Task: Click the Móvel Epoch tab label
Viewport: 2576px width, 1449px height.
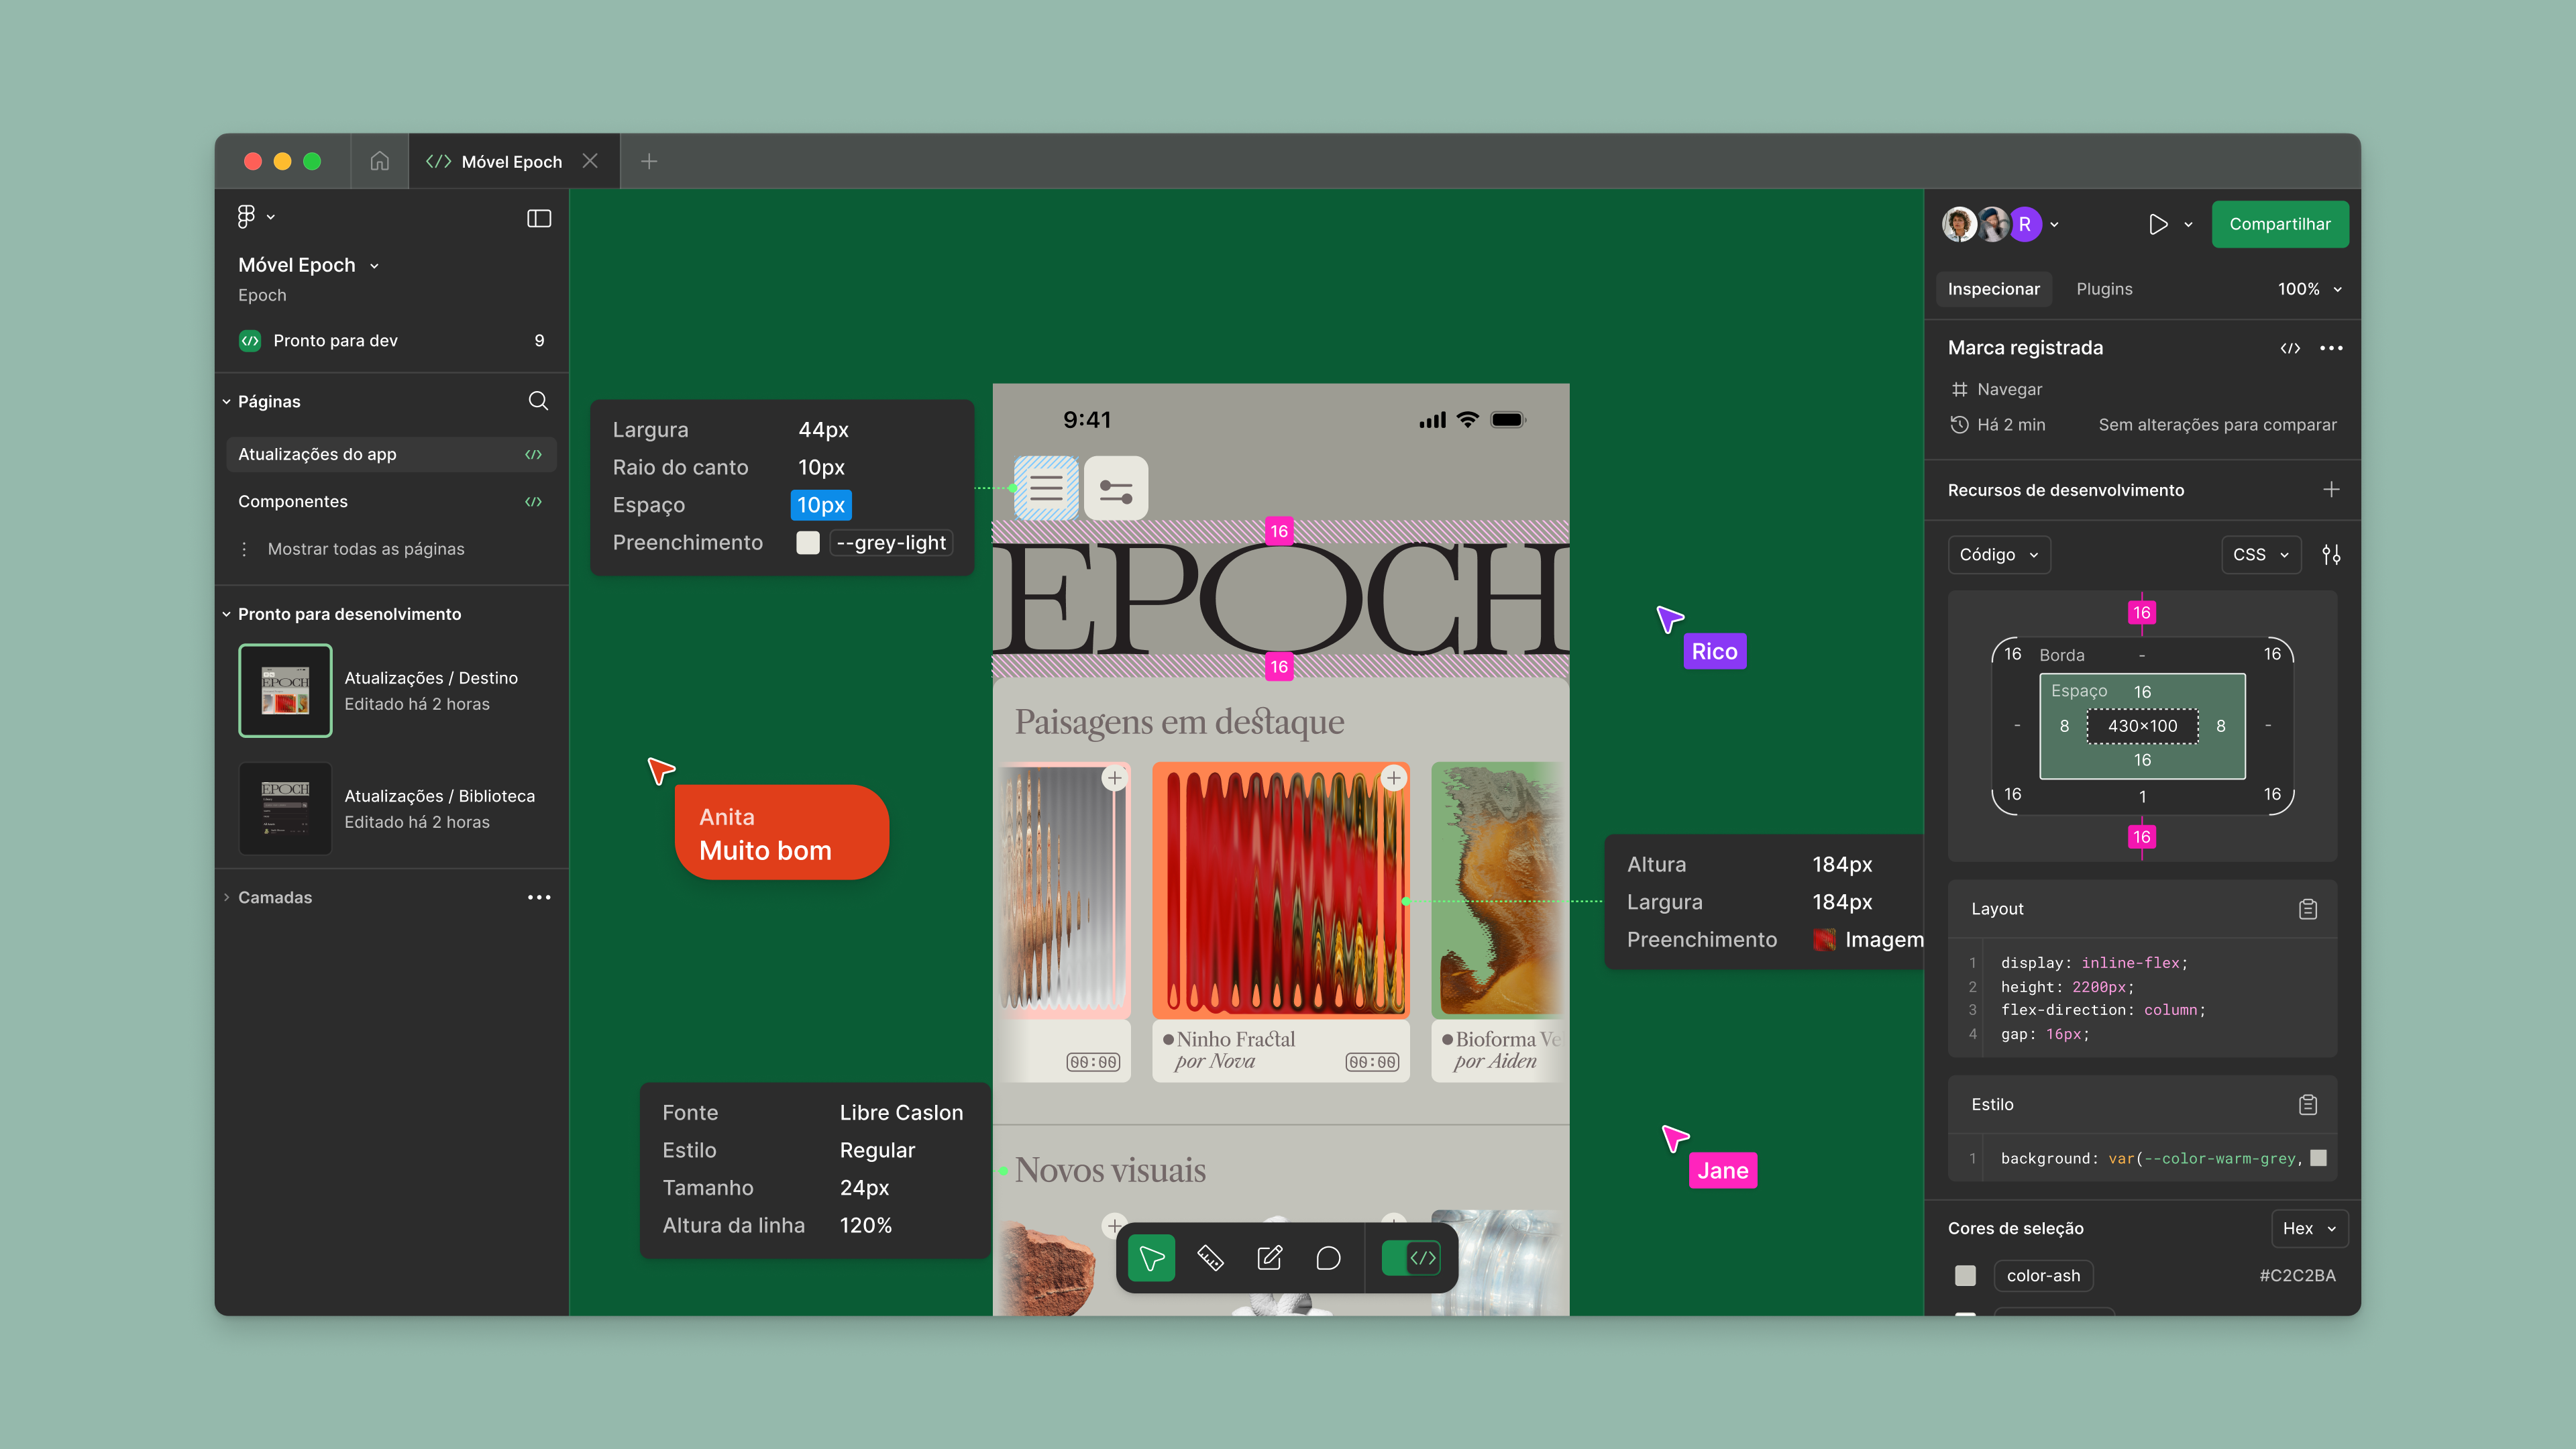Action: [511, 162]
